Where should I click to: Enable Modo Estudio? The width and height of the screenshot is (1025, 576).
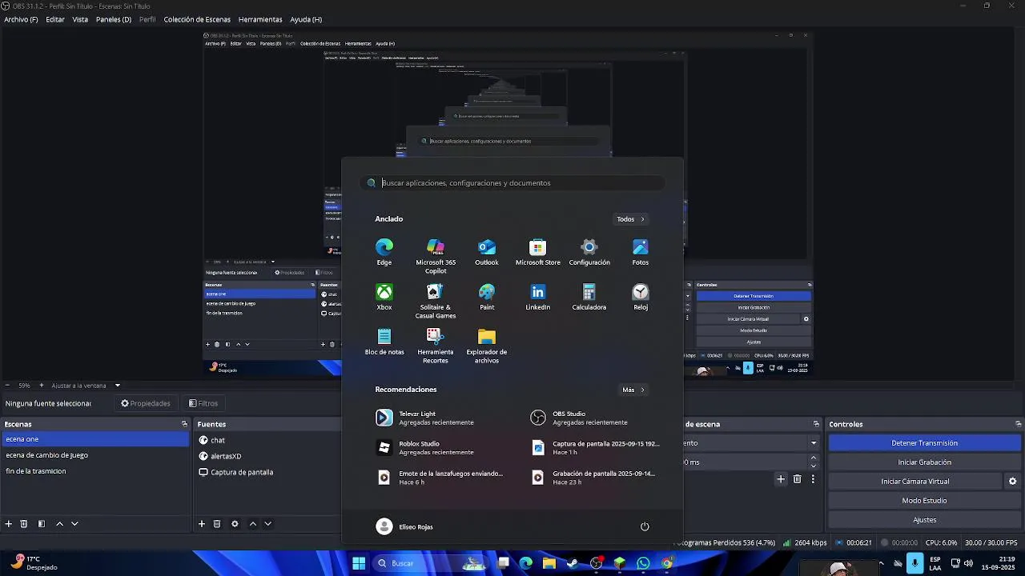(925, 501)
